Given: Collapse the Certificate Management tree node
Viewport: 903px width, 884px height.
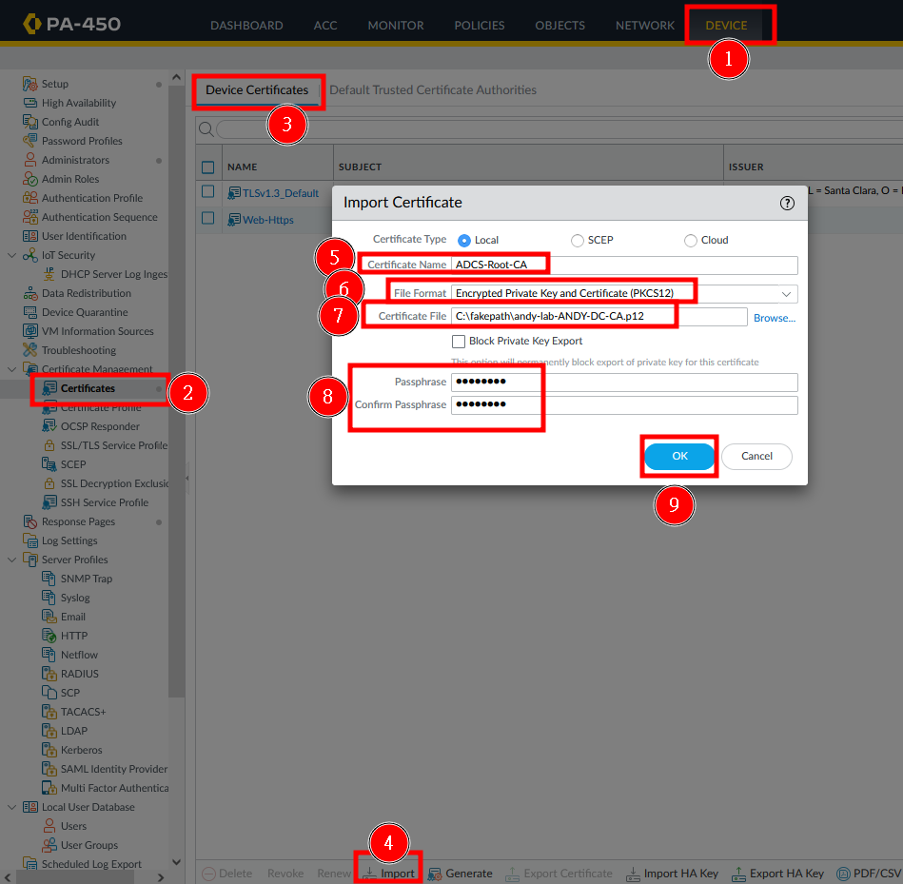Looking at the screenshot, I should click(x=11, y=368).
